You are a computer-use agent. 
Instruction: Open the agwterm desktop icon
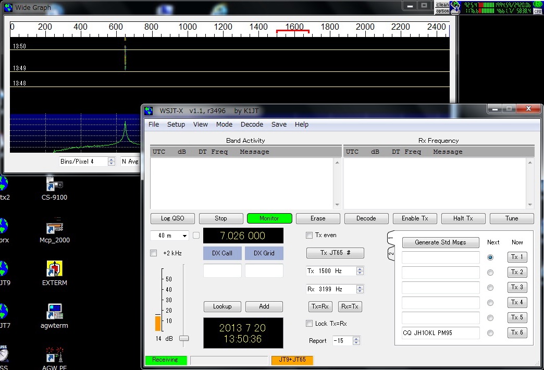click(x=54, y=312)
